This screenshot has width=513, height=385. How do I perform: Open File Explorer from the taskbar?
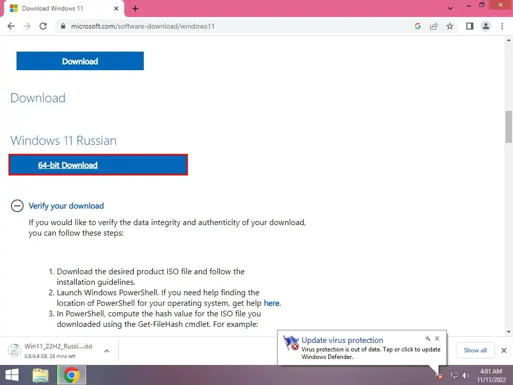pyautogui.click(x=41, y=375)
